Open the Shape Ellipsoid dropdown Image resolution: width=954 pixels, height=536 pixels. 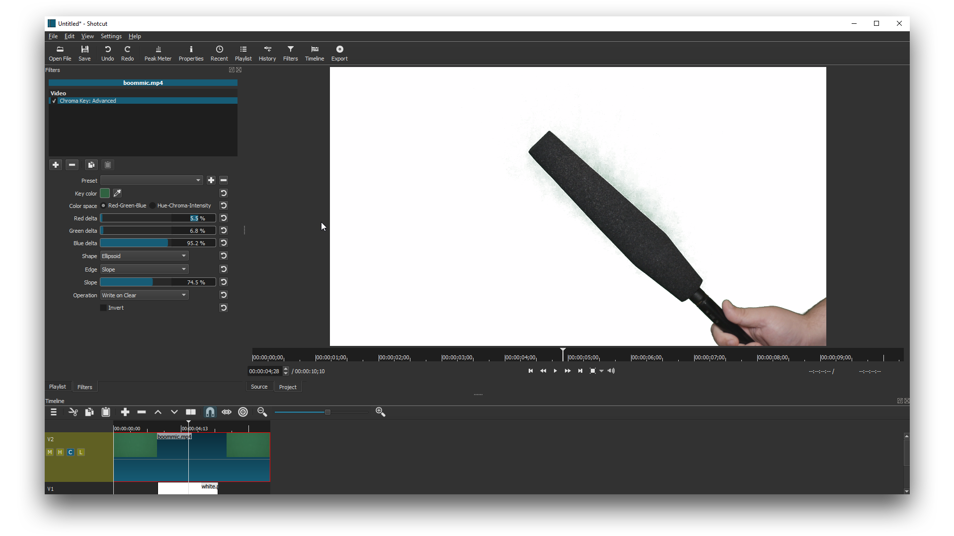pyautogui.click(x=144, y=256)
